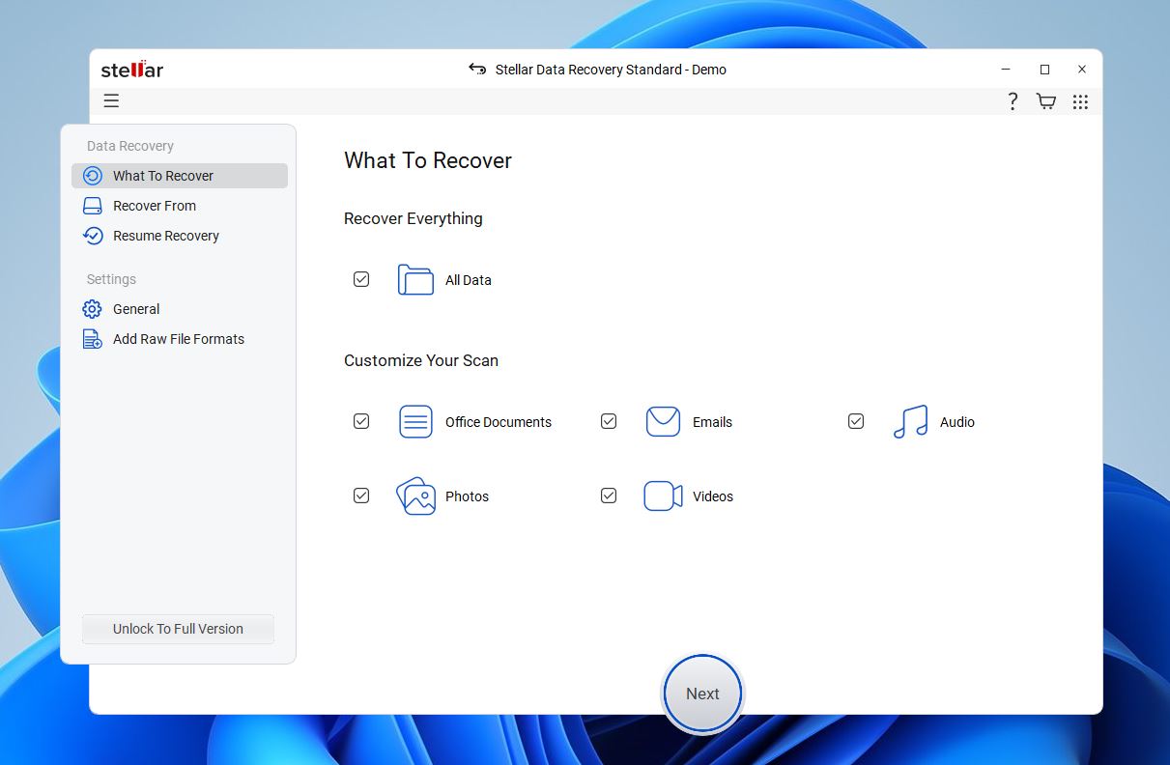Open the shopping cart icon

1045,101
